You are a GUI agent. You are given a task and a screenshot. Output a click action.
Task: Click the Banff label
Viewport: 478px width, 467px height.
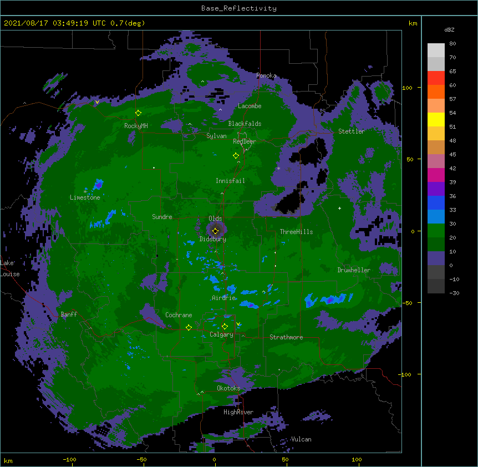pyautogui.click(x=69, y=314)
